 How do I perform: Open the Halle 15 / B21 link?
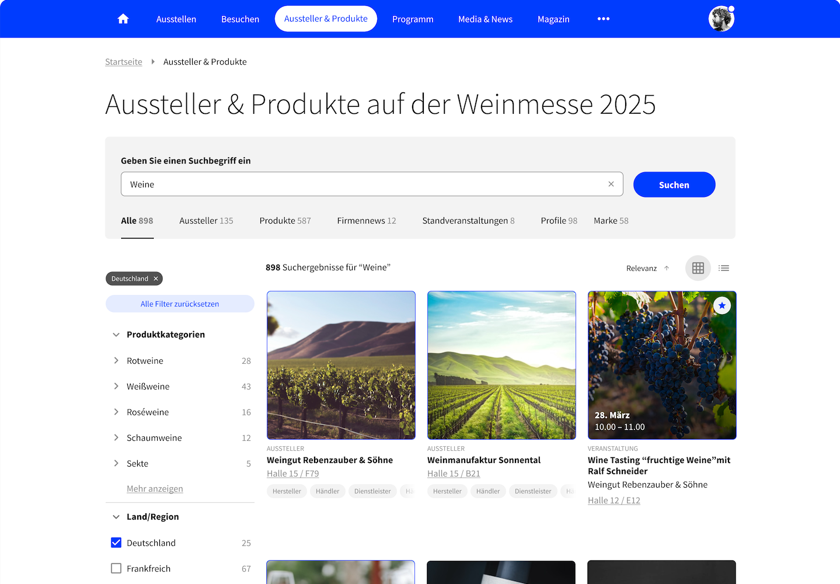(454, 474)
